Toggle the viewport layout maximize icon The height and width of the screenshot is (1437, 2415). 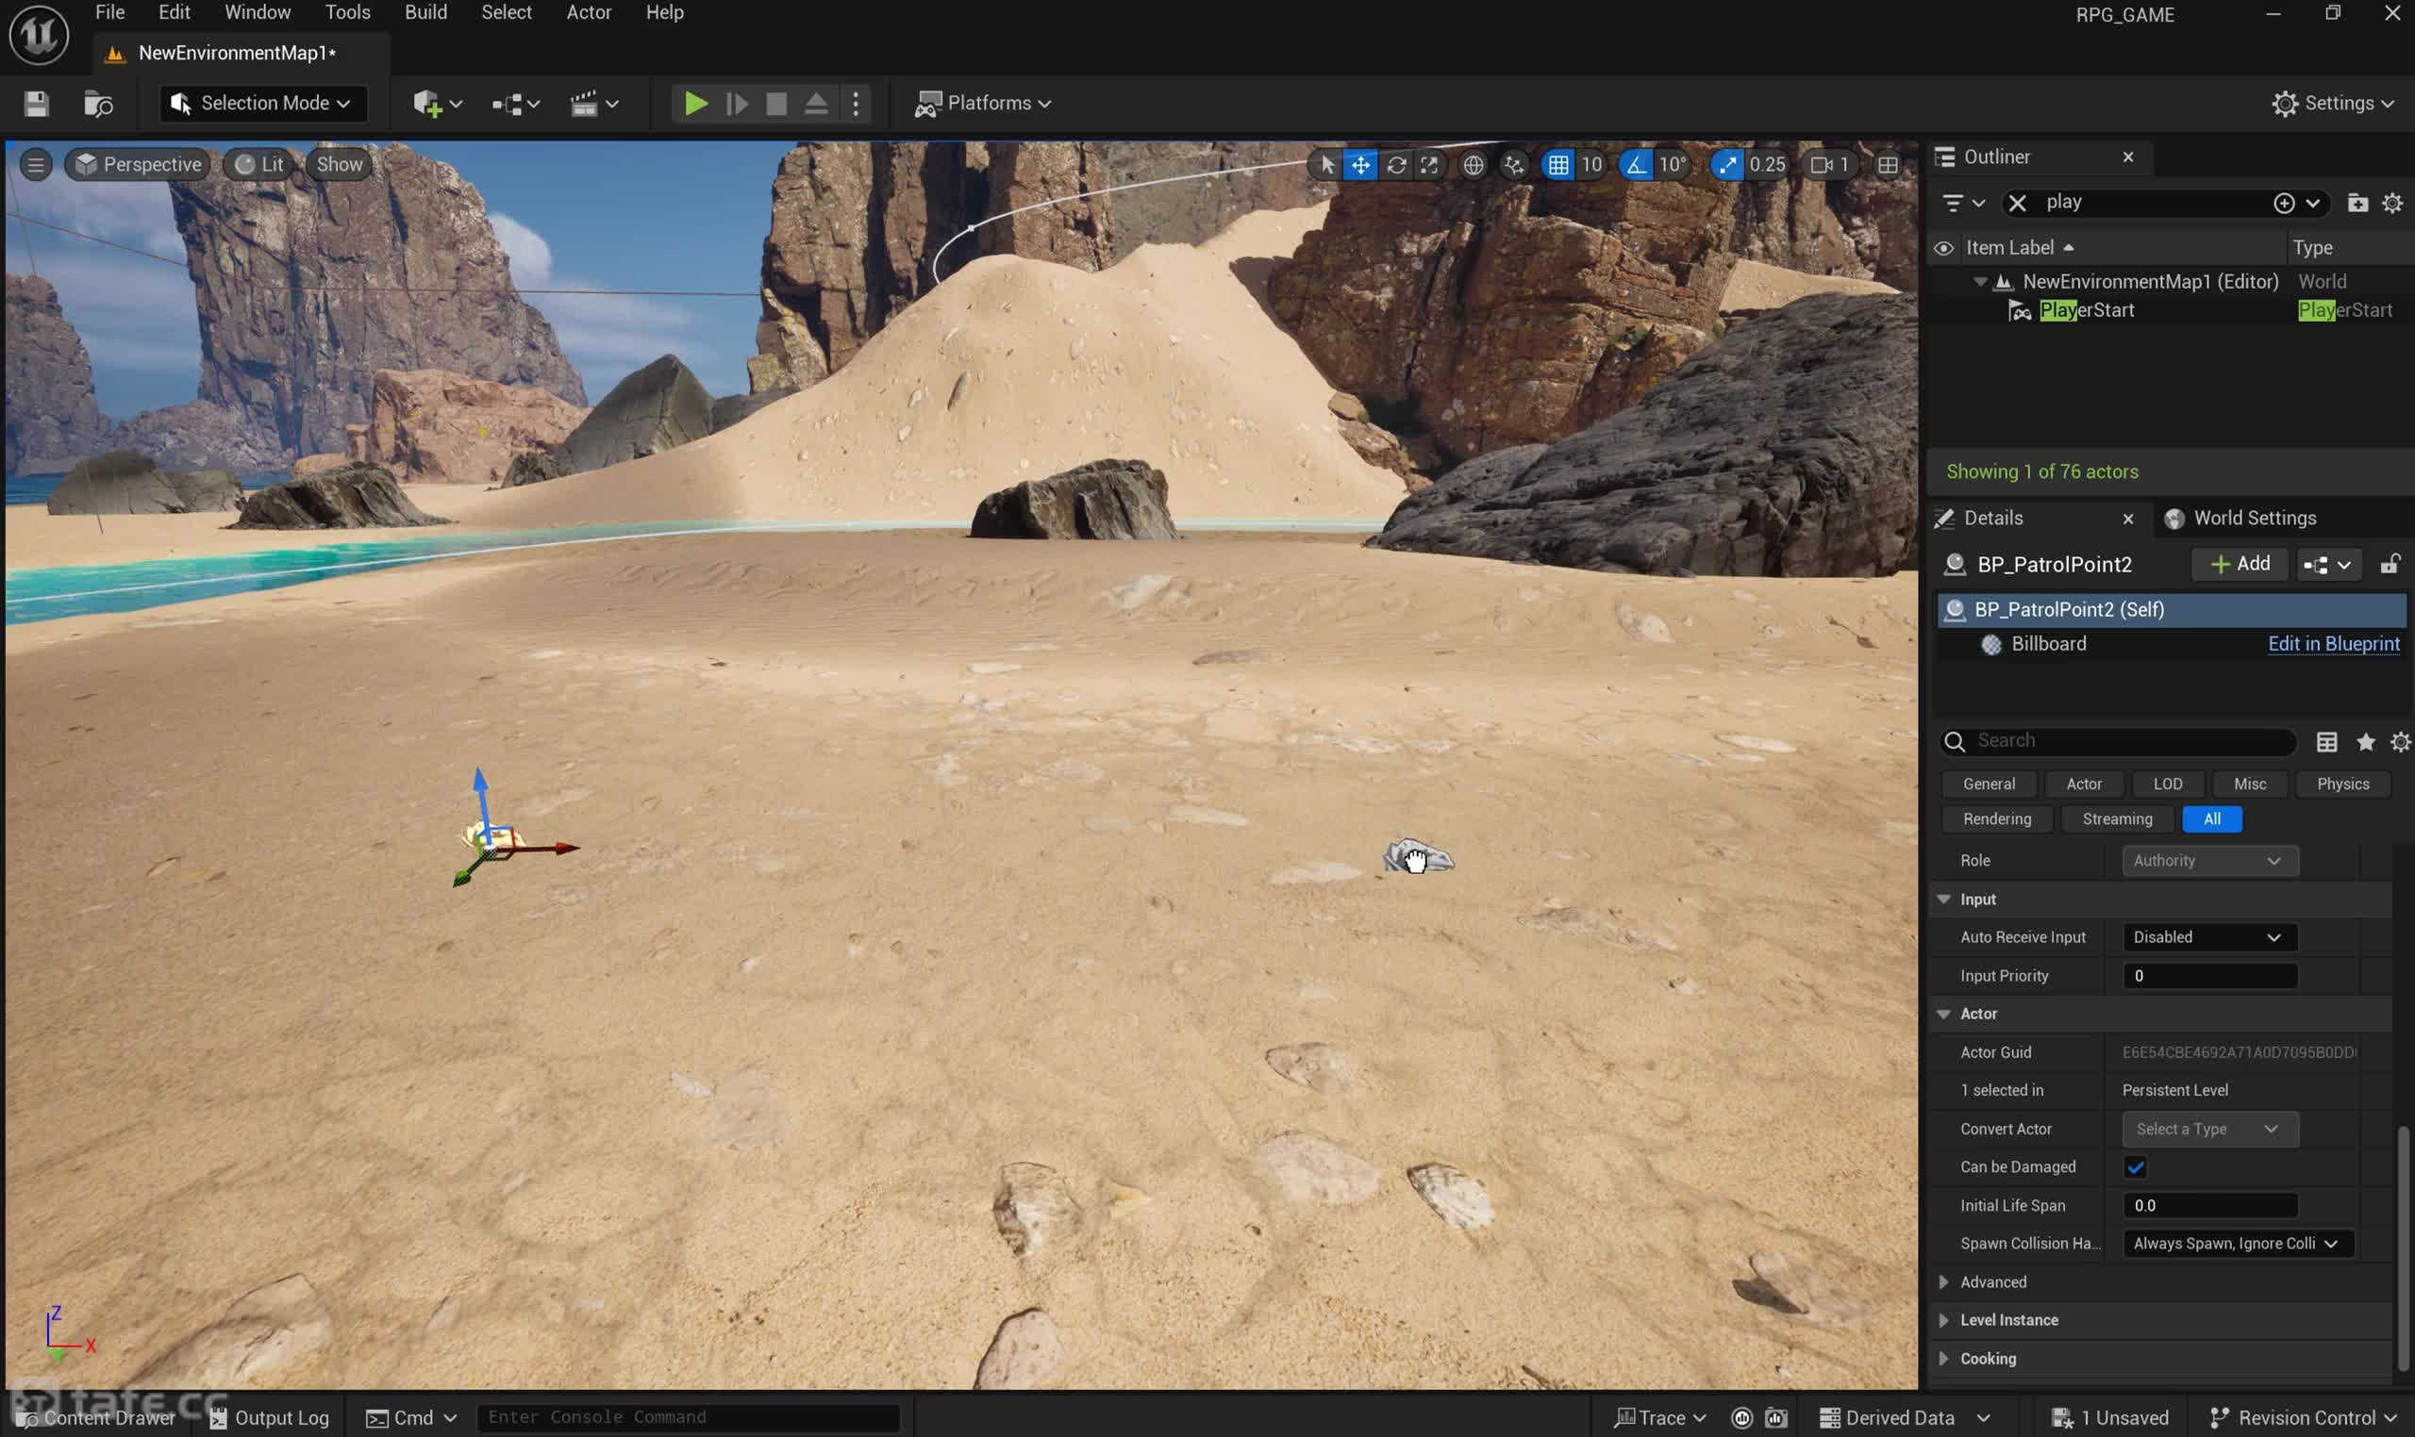(1887, 165)
